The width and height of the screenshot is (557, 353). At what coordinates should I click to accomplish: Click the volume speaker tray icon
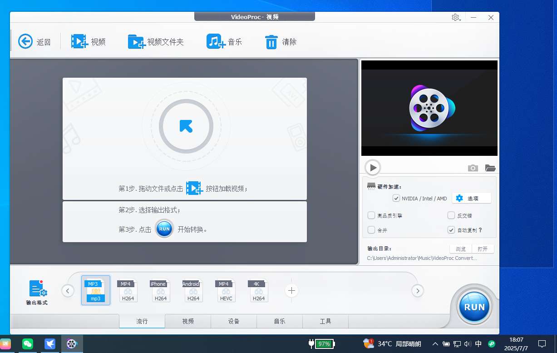point(468,344)
